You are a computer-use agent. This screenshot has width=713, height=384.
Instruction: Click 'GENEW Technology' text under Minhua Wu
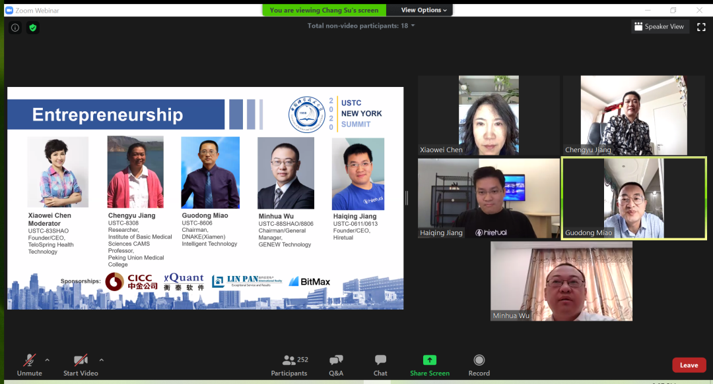pyautogui.click(x=285, y=244)
